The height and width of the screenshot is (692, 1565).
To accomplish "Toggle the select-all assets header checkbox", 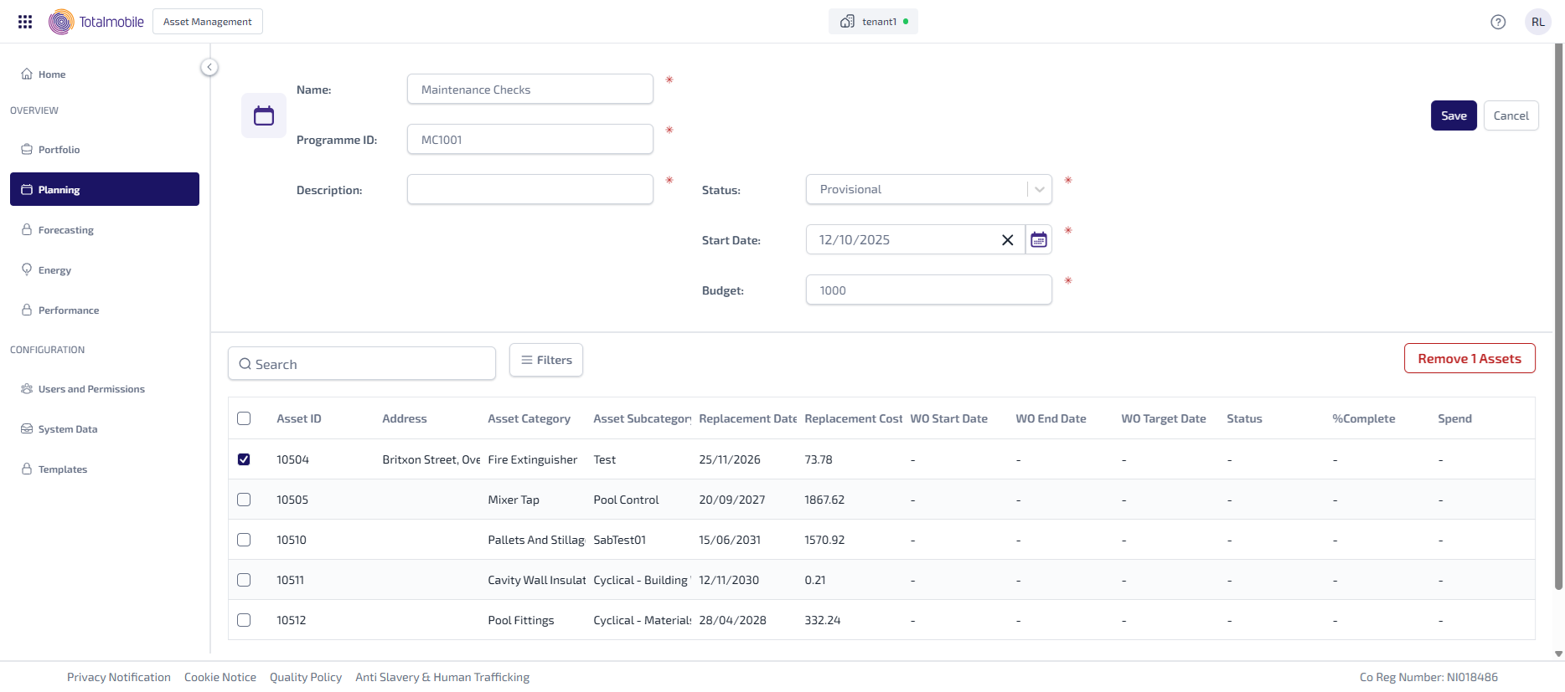I will (x=244, y=418).
